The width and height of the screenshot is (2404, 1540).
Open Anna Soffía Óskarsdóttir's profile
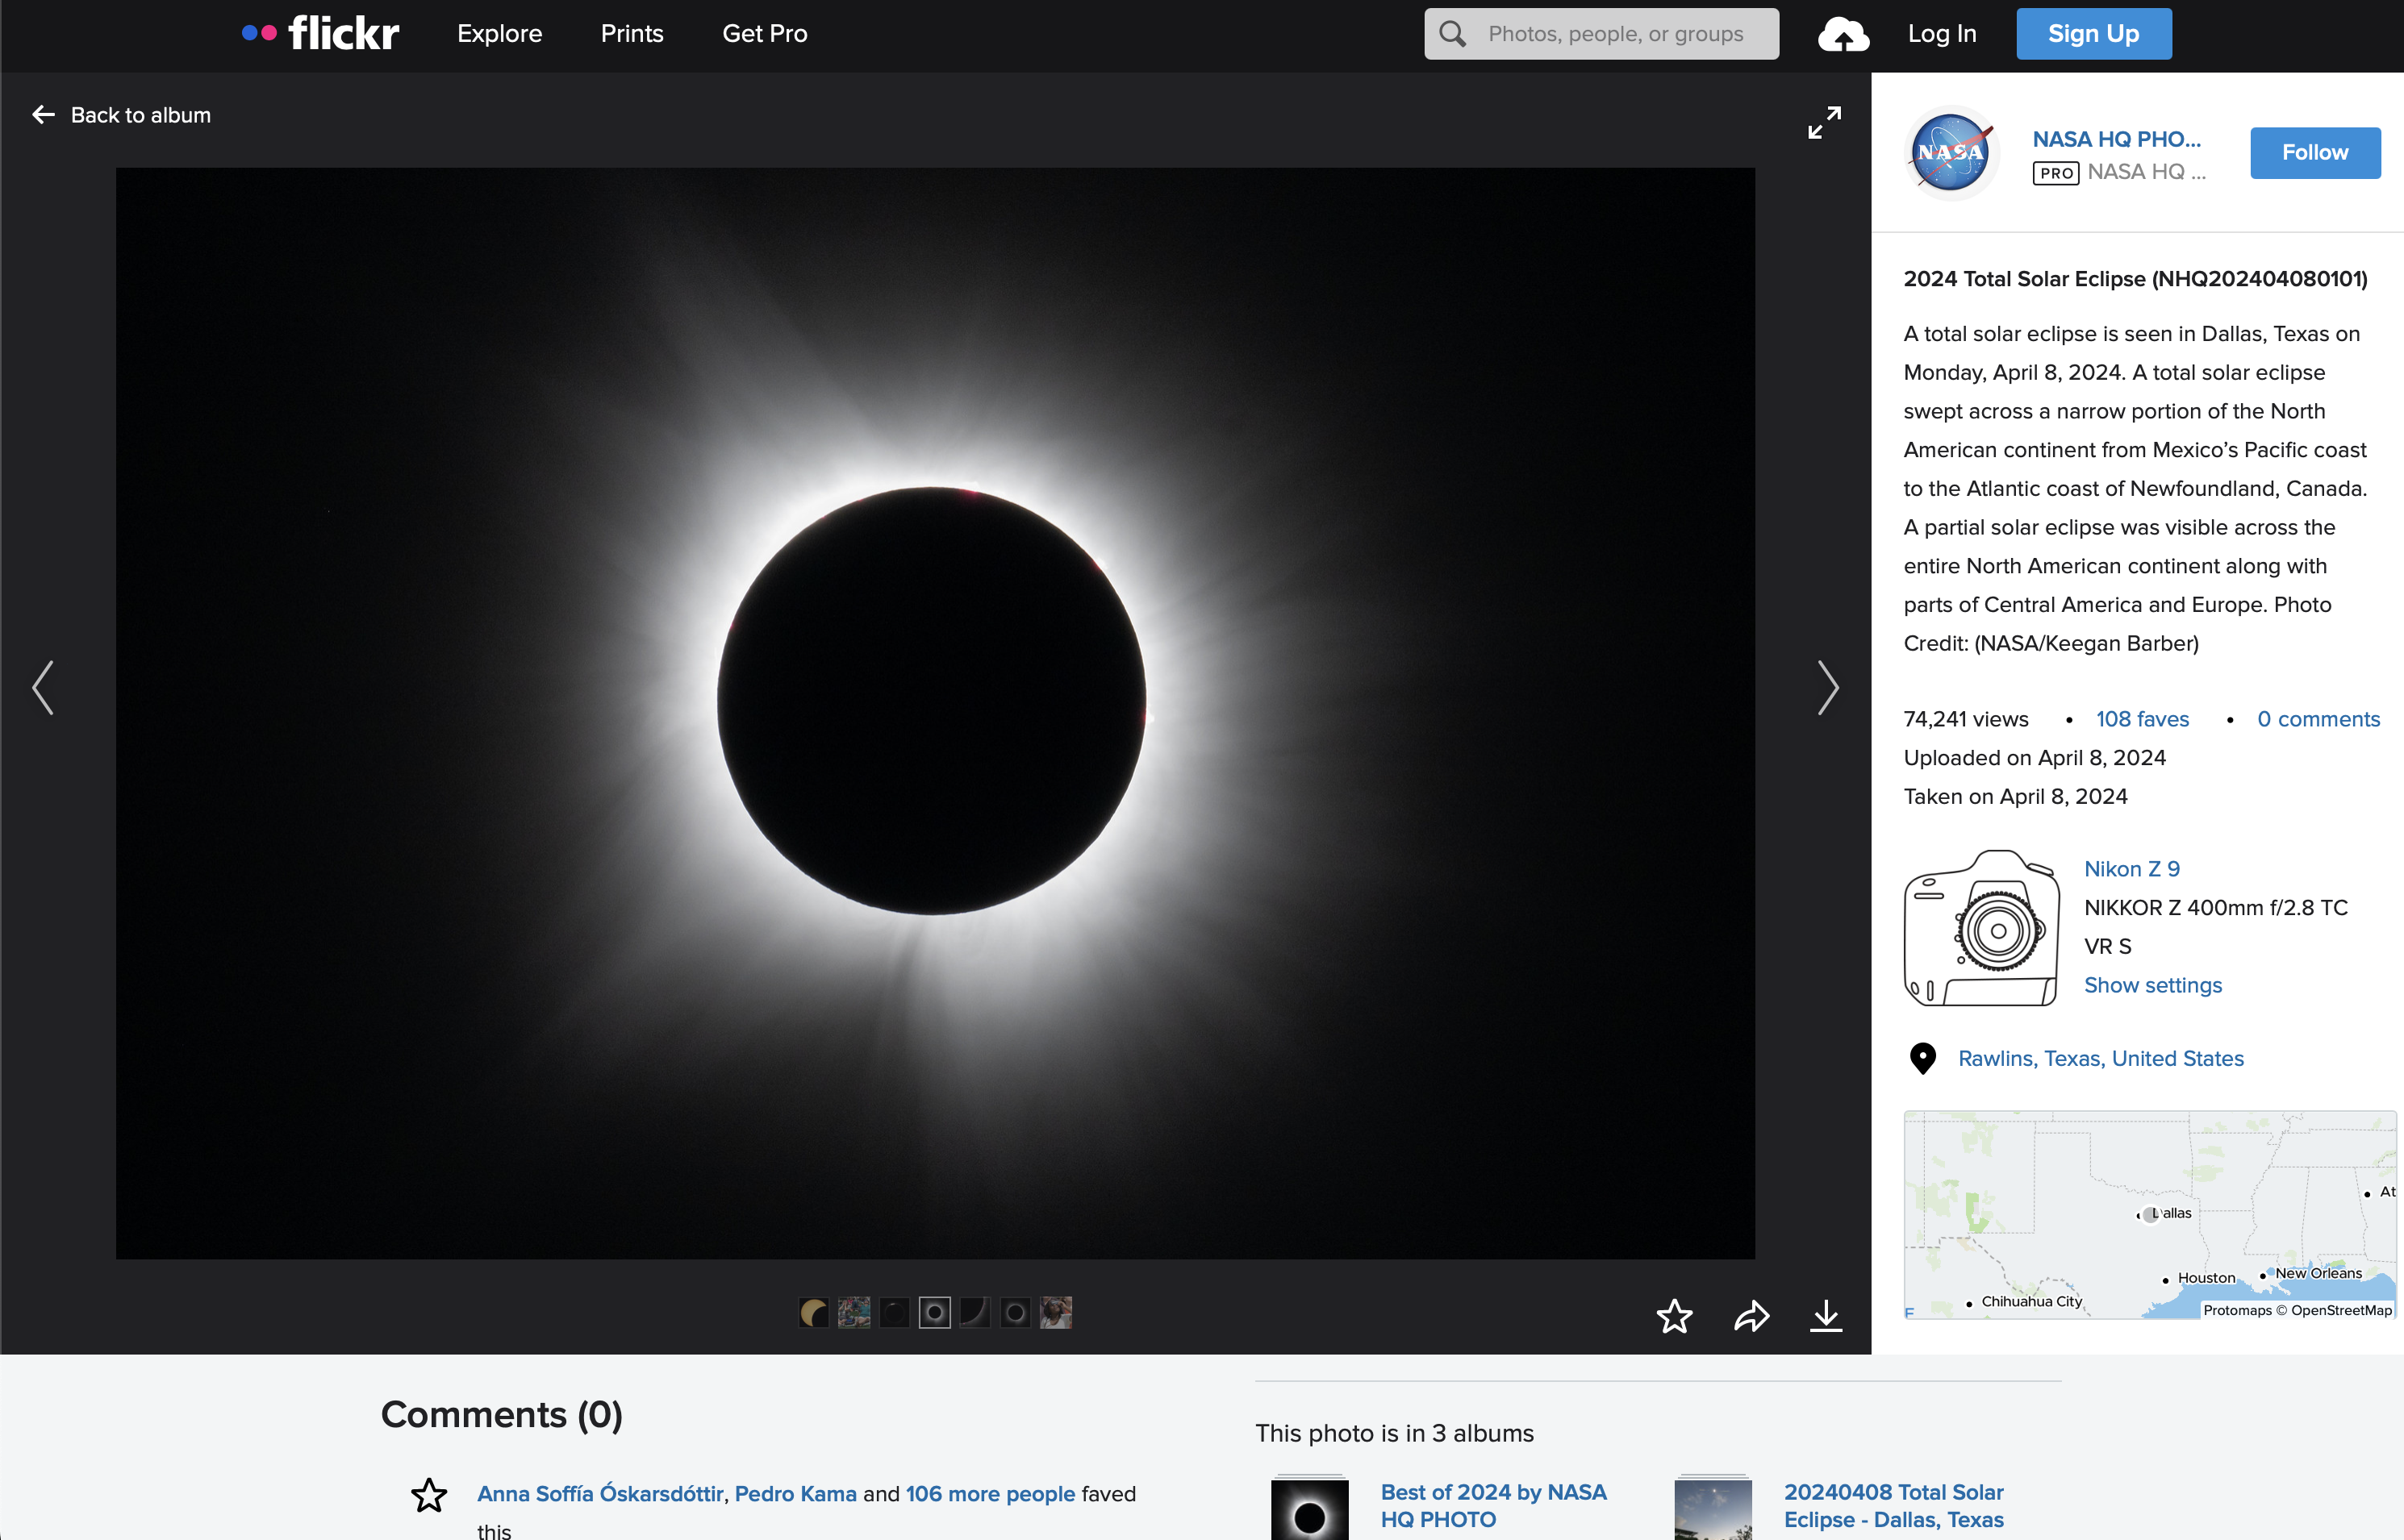[x=600, y=1494]
